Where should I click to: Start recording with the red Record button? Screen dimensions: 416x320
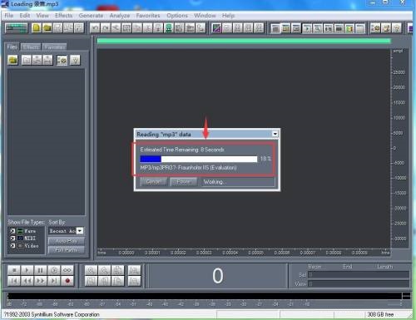tap(67, 281)
